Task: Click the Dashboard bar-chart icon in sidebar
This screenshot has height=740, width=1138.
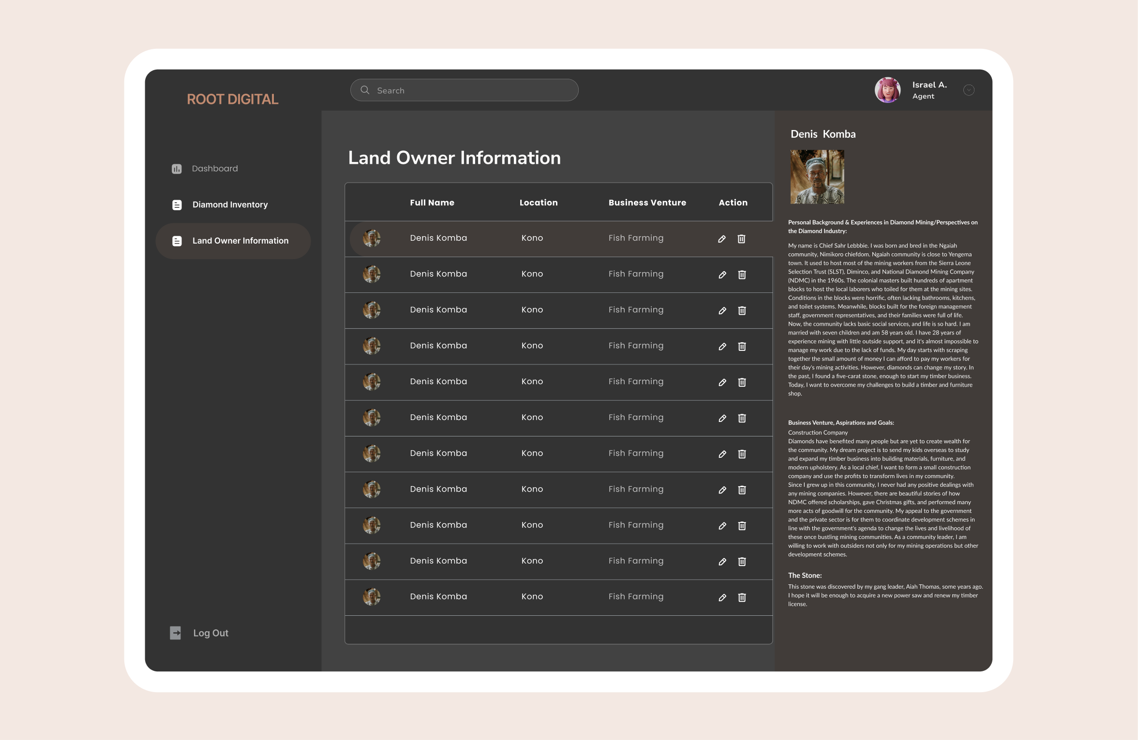Action: (177, 169)
